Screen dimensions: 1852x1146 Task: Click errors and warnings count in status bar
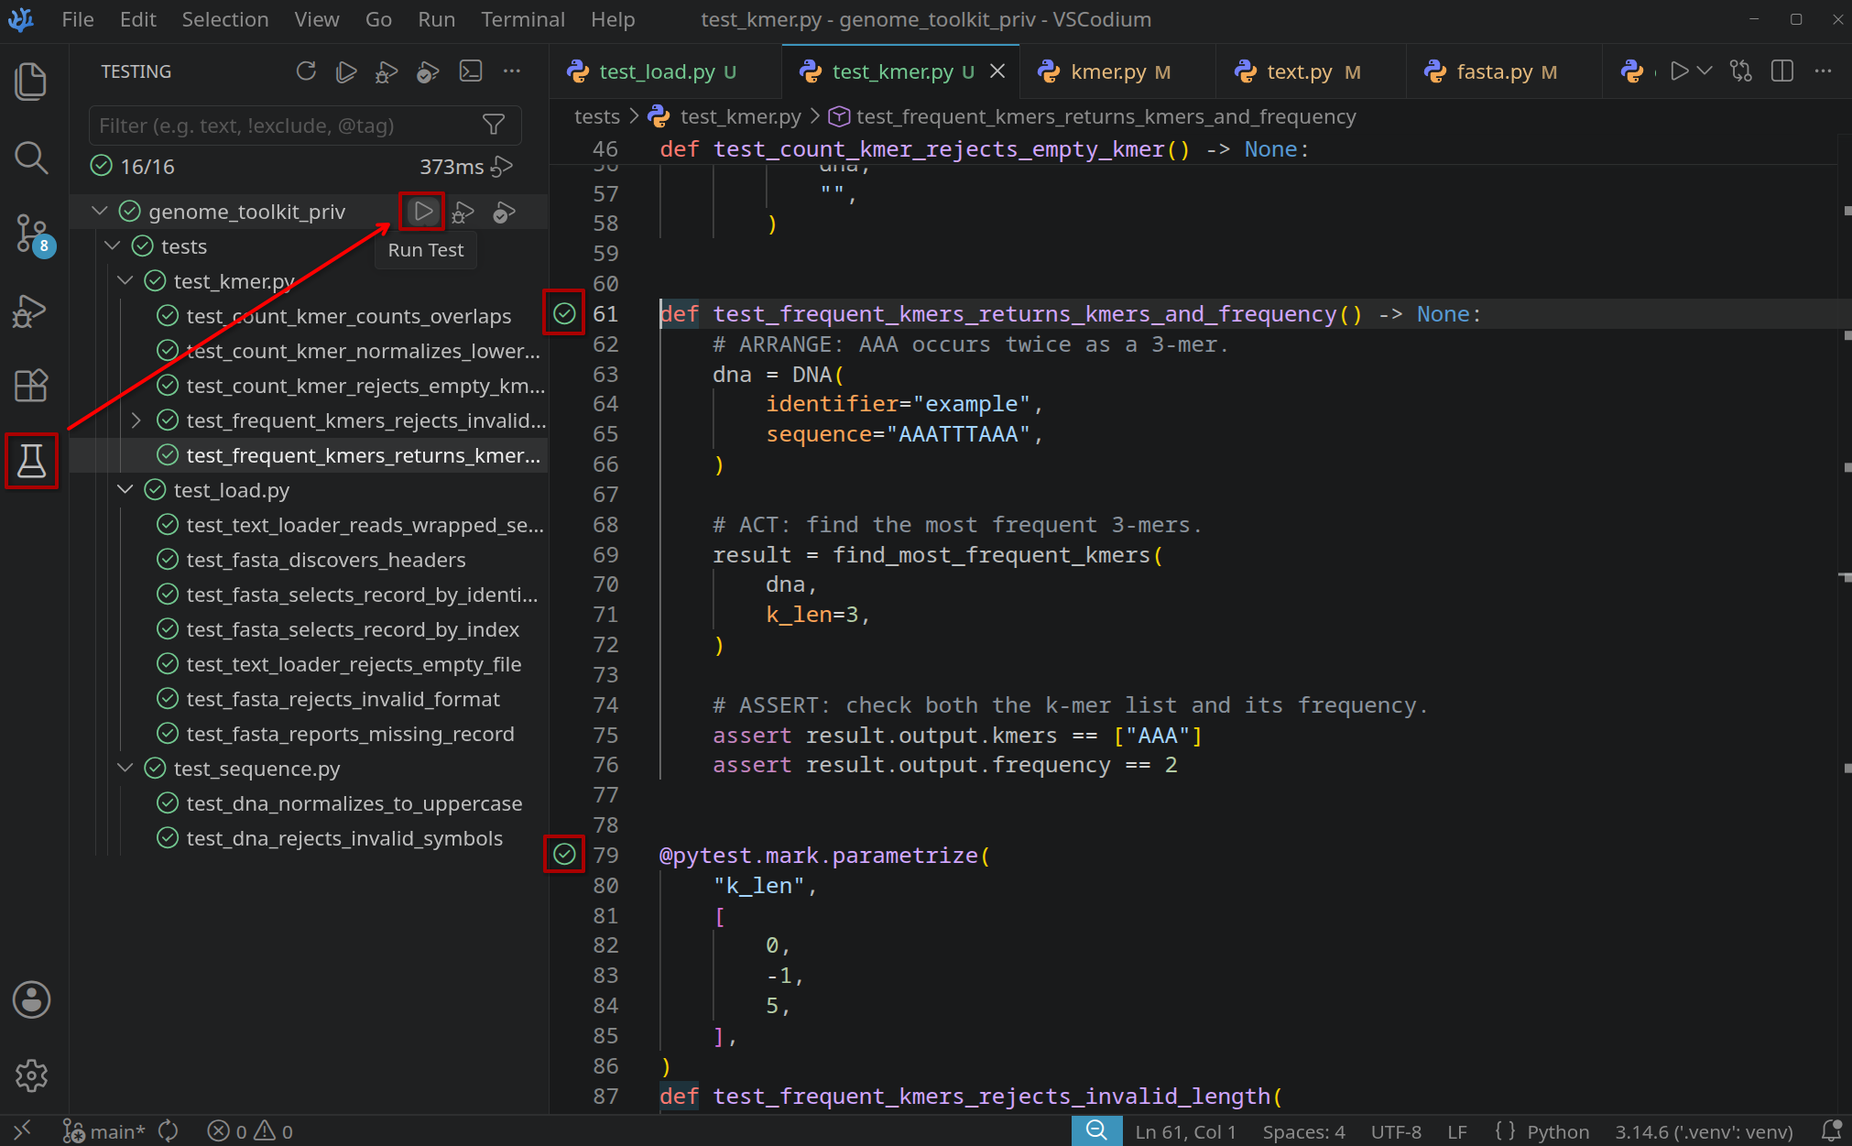pos(250,1131)
